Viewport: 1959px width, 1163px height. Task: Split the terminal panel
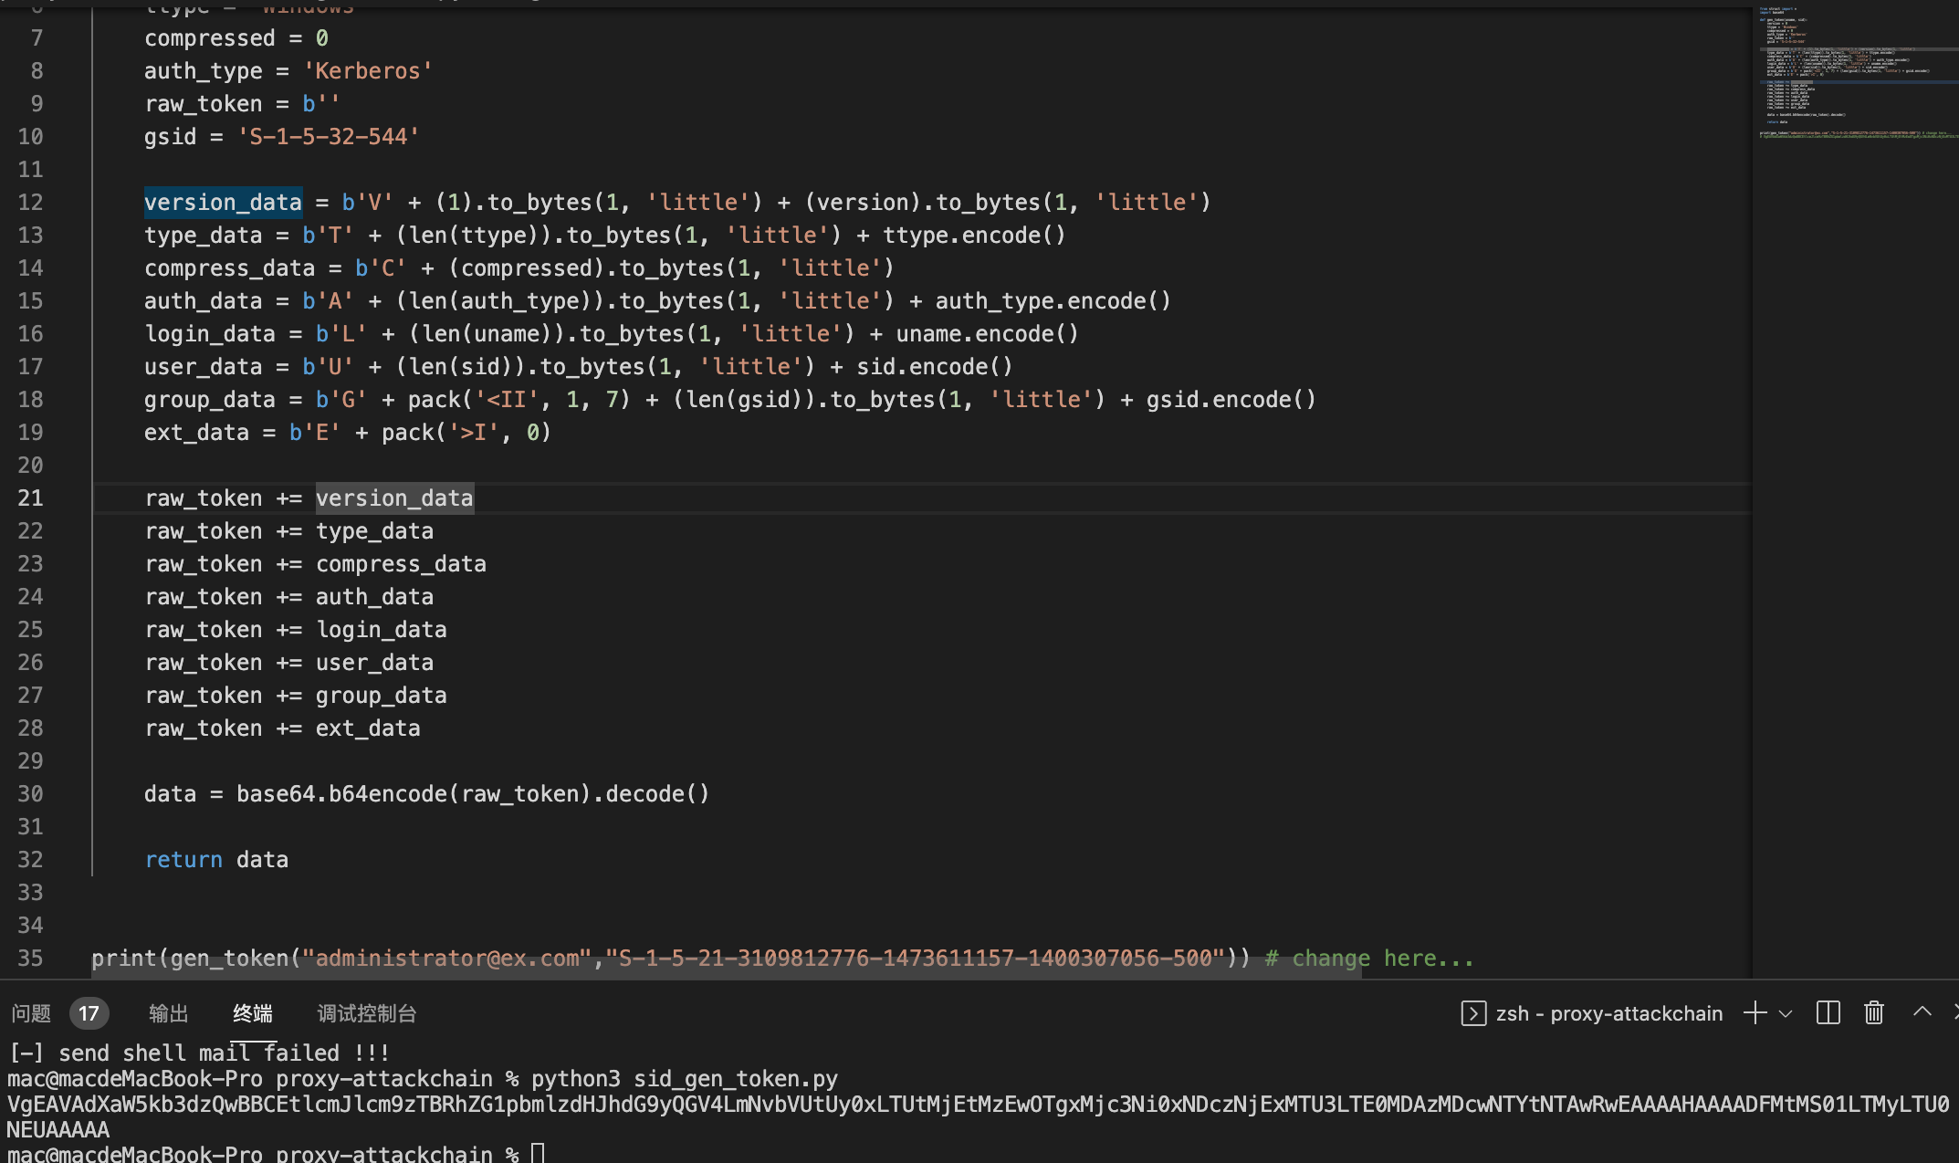click(x=1828, y=1013)
